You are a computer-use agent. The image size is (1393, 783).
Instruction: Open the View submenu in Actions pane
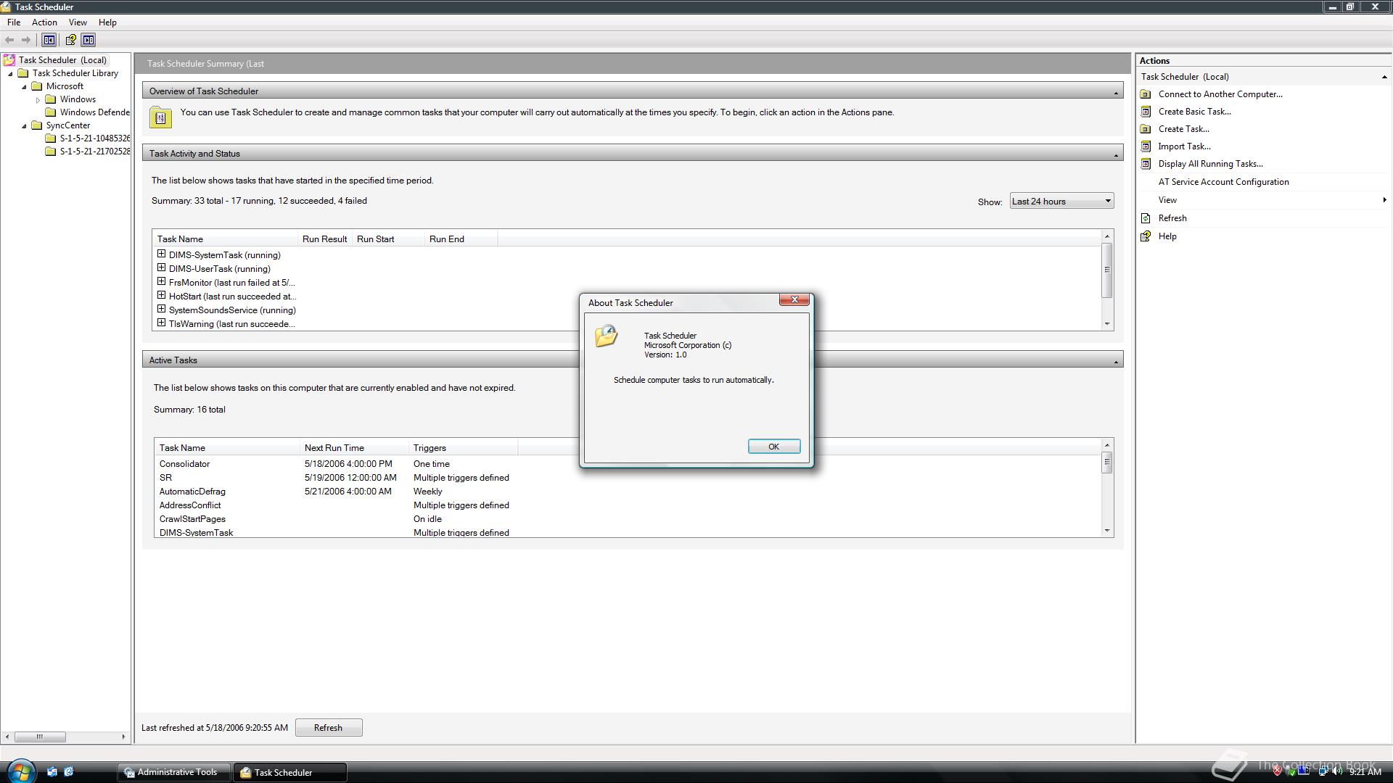(1262, 200)
